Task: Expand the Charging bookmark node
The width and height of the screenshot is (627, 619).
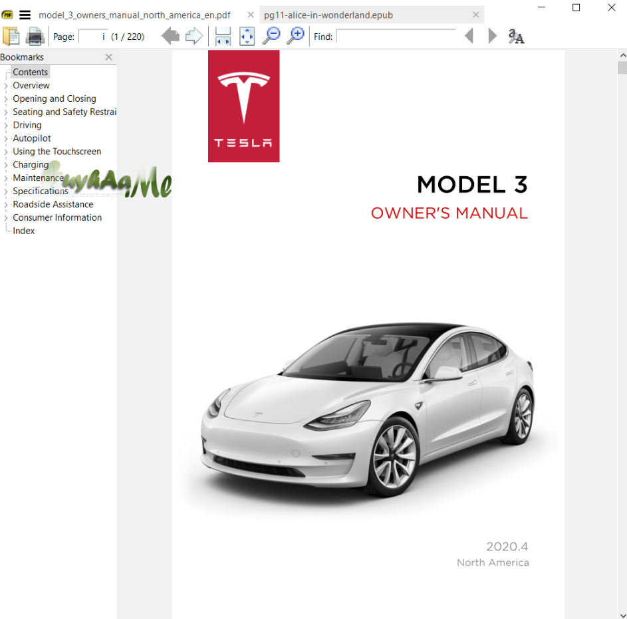Action: tap(5, 165)
